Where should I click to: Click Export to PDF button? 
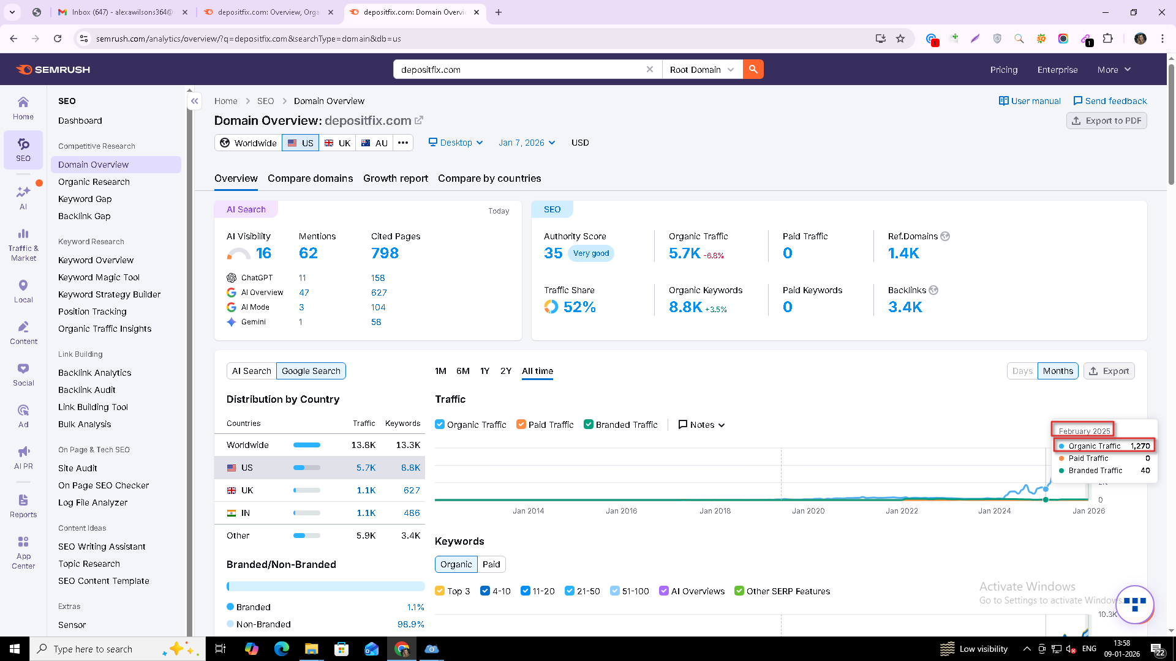pyautogui.click(x=1107, y=121)
